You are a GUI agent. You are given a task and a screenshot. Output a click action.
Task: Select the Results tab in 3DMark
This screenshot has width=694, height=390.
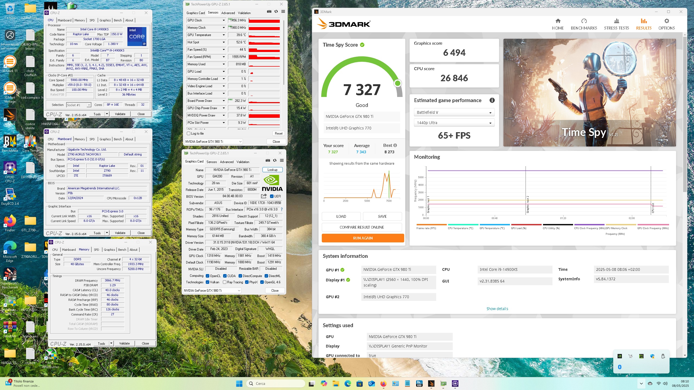click(x=644, y=24)
